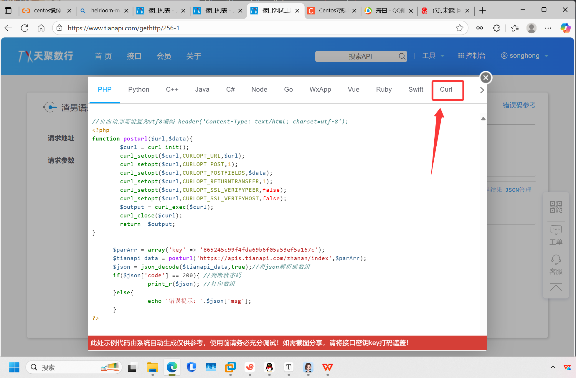Open 错误码参考 error code reference link

pyautogui.click(x=519, y=105)
